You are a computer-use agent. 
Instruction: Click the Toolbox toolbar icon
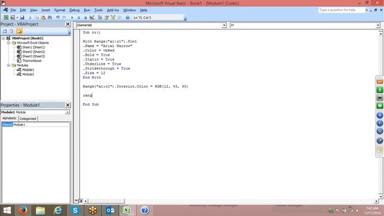tap(119, 17)
